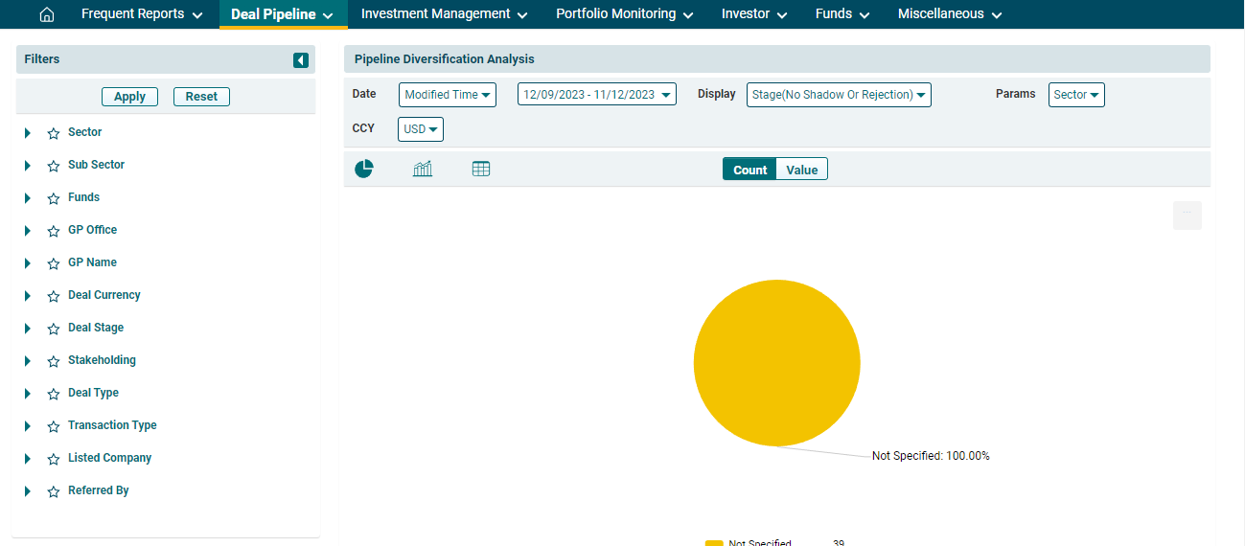Open the Portfolio Monitoring menu
Viewport: 1245px width, 546px height.
click(x=624, y=14)
